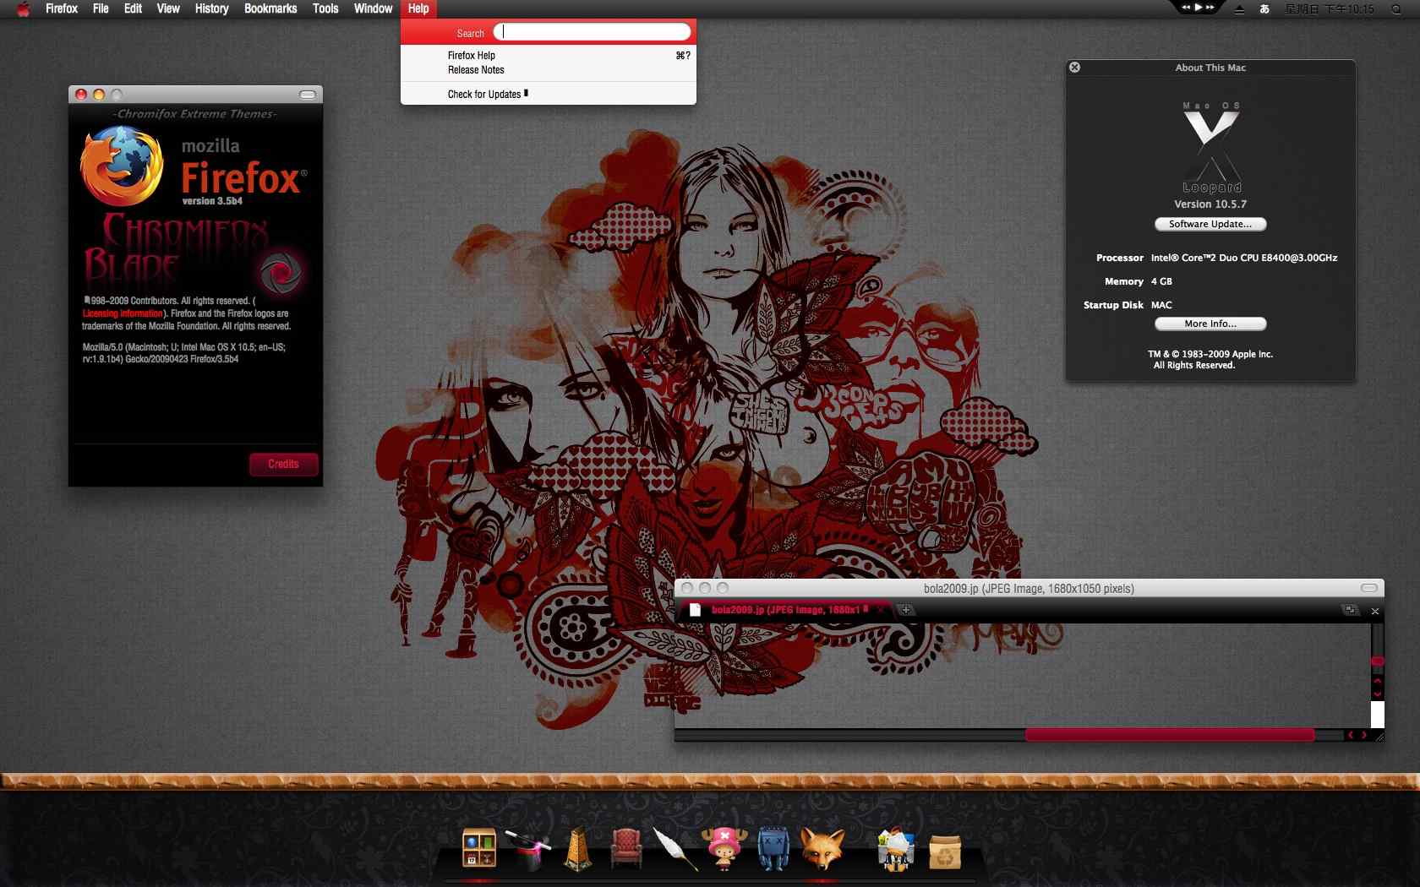Click the Credits button in About Firefox
The height and width of the screenshot is (887, 1420).
pos(283,464)
